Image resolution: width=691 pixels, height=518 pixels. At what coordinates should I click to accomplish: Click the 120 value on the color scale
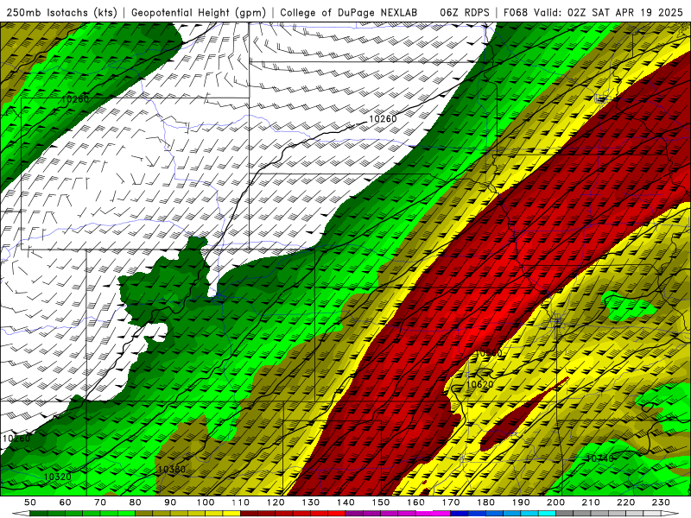tap(276, 502)
